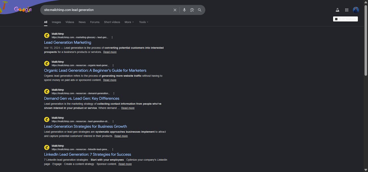Click the lead-generation-str breadcrumb URL
This screenshot has height=172, width=368.
click(80, 122)
